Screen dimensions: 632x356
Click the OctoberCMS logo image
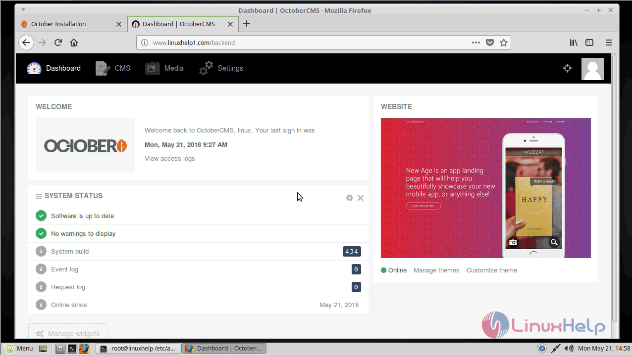[85, 145]
